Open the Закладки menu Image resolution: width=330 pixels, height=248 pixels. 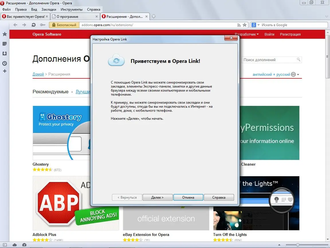49,9
